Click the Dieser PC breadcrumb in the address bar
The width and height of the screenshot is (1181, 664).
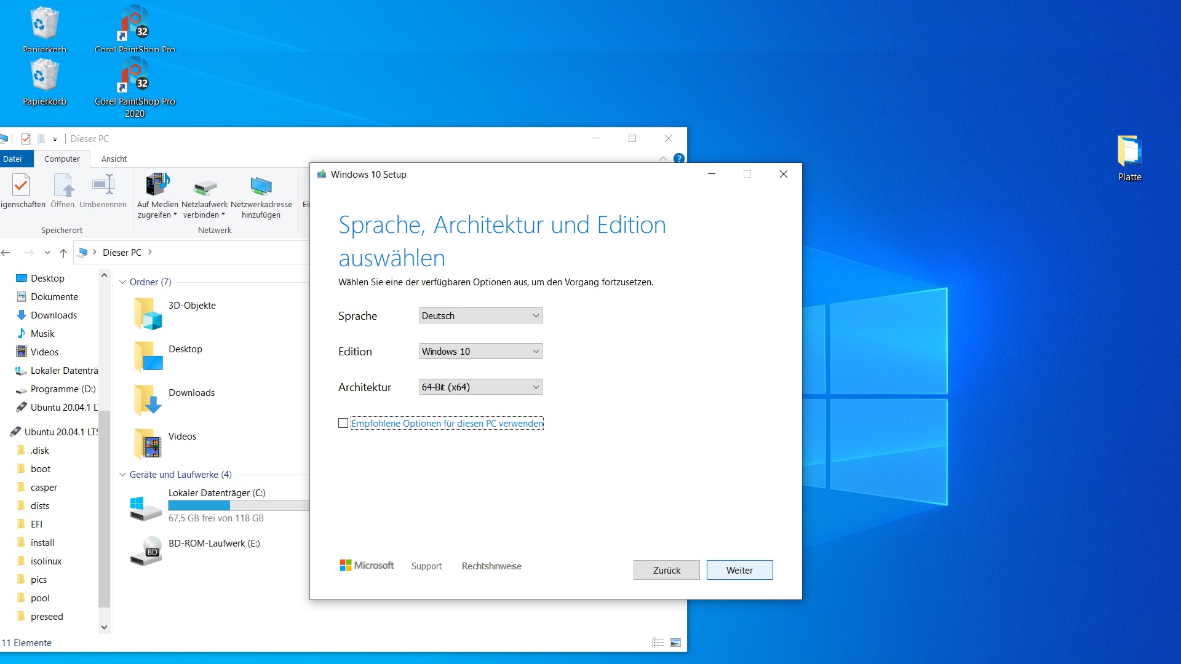(122, 253)
